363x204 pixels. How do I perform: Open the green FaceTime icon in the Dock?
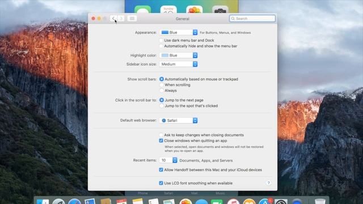point(217,201)
